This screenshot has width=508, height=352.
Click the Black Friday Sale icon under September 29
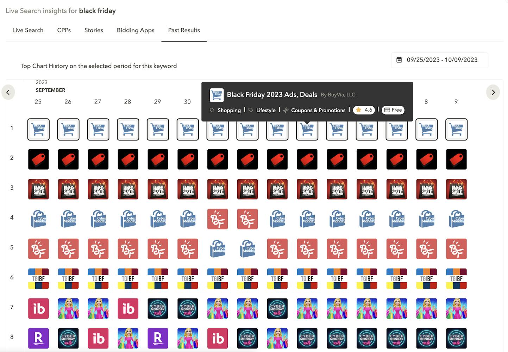pyautogui.click(x=158, y=189)
